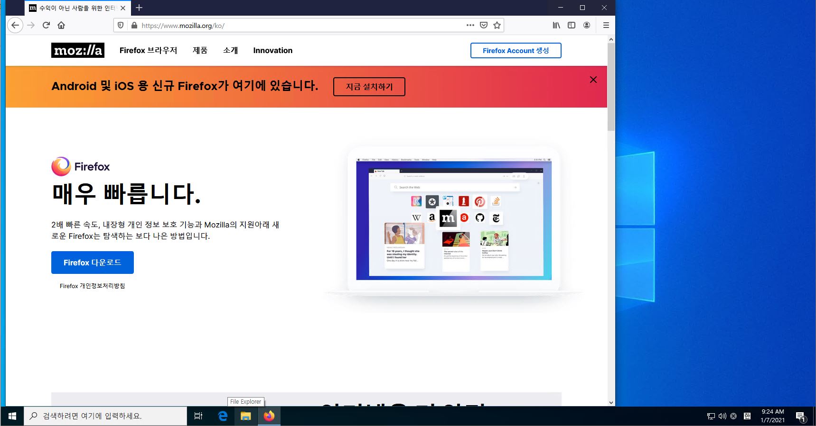Launch Microsoft Edge from taskbar
The image size is (816, 426).
223,416
